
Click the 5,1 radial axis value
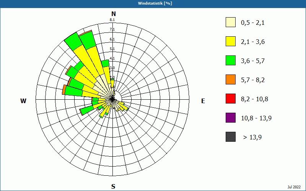[x=112, y=49]
